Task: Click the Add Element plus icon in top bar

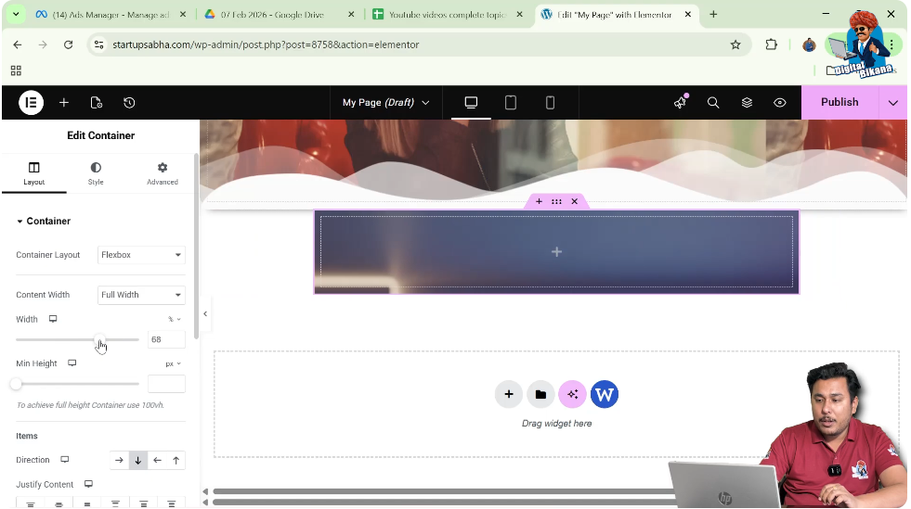Action: coord(64,103)
